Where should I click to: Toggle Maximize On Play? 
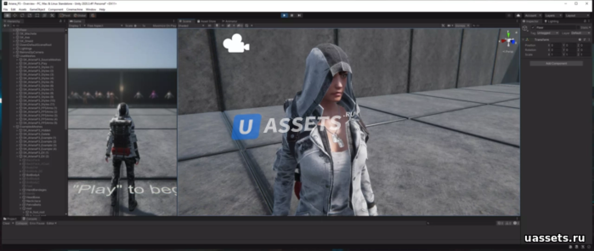[164, 26]
